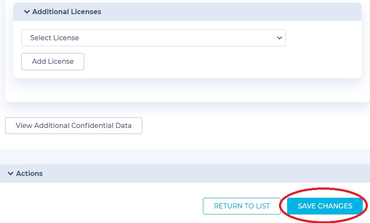Collapse the Additional Licenses chevron icon
Viewport: 370px width, 223px height.
click(27, 12)
